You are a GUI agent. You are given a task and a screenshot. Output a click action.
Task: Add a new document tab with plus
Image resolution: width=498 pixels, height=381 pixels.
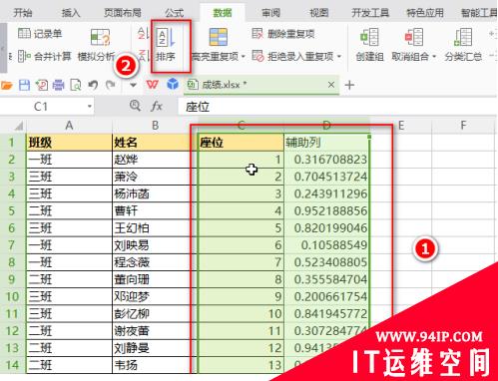point(349,85)
